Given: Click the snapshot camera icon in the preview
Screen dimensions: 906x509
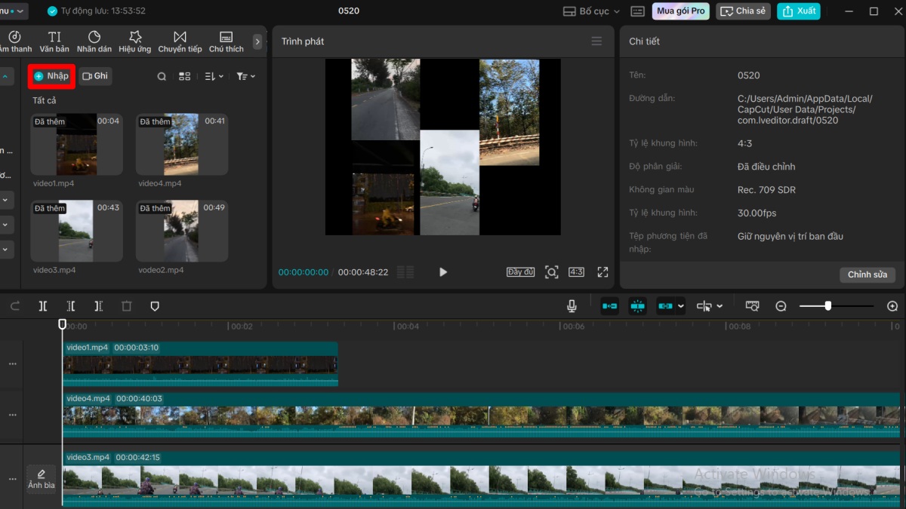Looking at the screenshot, I should [552, 272].
